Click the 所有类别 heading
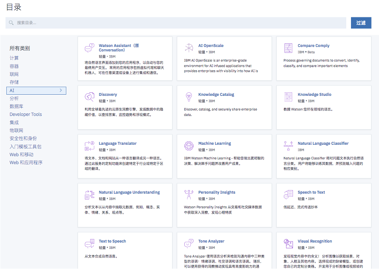This screenshot has width=379, height=269. tap(20, 48)
